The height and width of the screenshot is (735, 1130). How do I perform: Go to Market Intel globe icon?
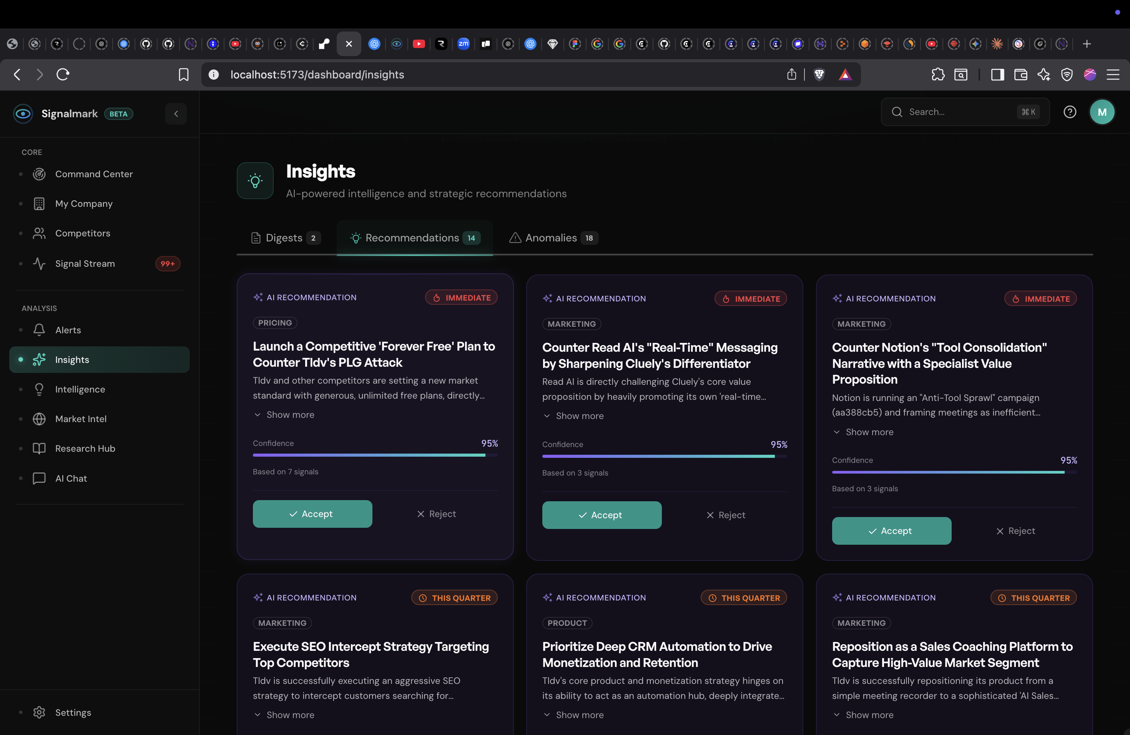click(39, 419)
